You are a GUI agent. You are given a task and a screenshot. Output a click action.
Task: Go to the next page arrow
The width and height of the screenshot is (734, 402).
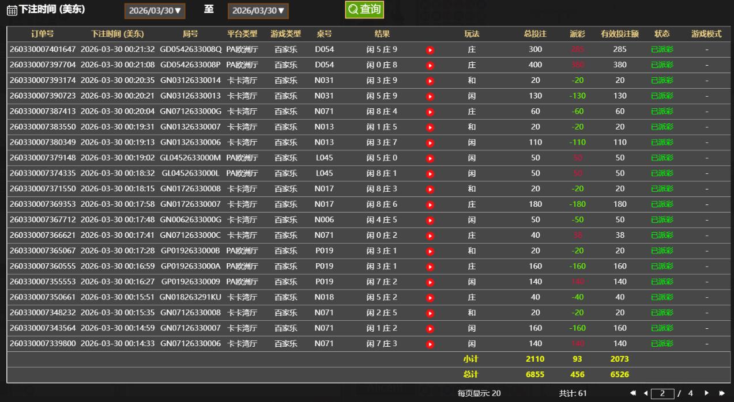[706, 393]
